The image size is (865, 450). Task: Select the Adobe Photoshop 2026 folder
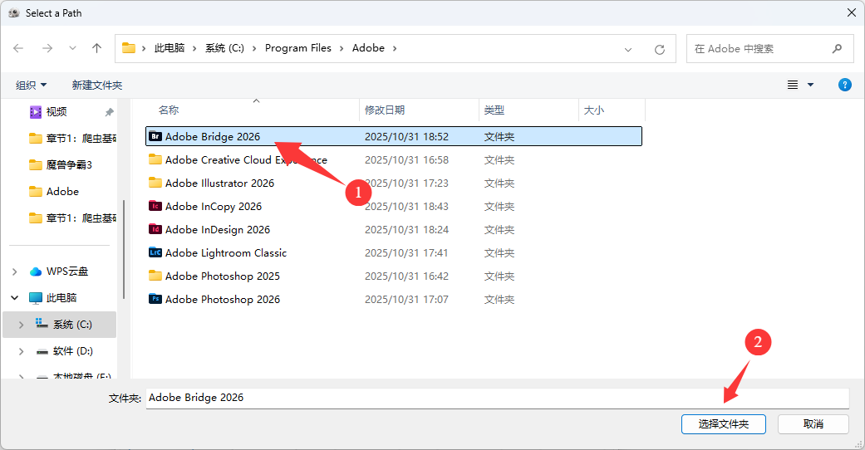[394, 299]
